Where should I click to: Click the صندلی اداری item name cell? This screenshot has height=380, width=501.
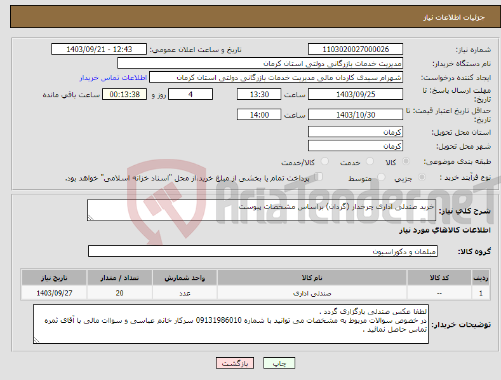point(312,293)
